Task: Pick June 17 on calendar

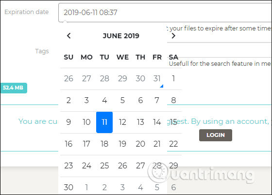Action: [86, 144]
